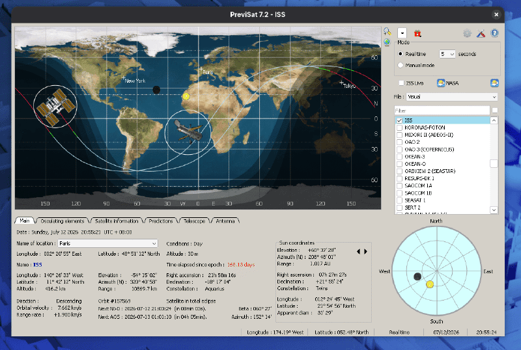Screen dimensions: 521x350
Task: Click the New York marker on map
Action: [x=124, y=78]
